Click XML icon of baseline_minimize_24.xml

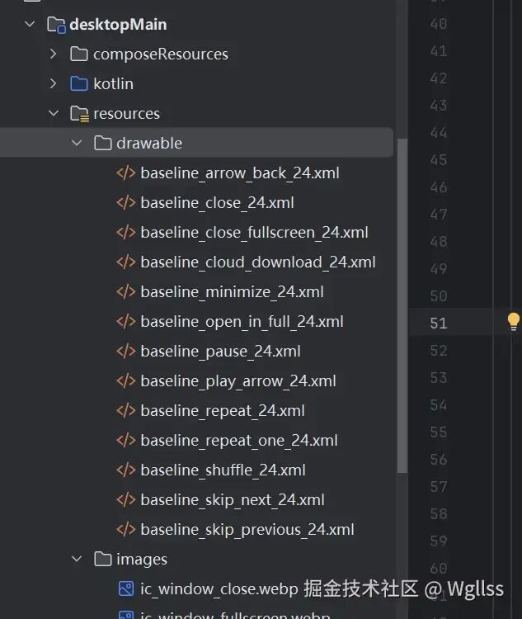point(126,291)
